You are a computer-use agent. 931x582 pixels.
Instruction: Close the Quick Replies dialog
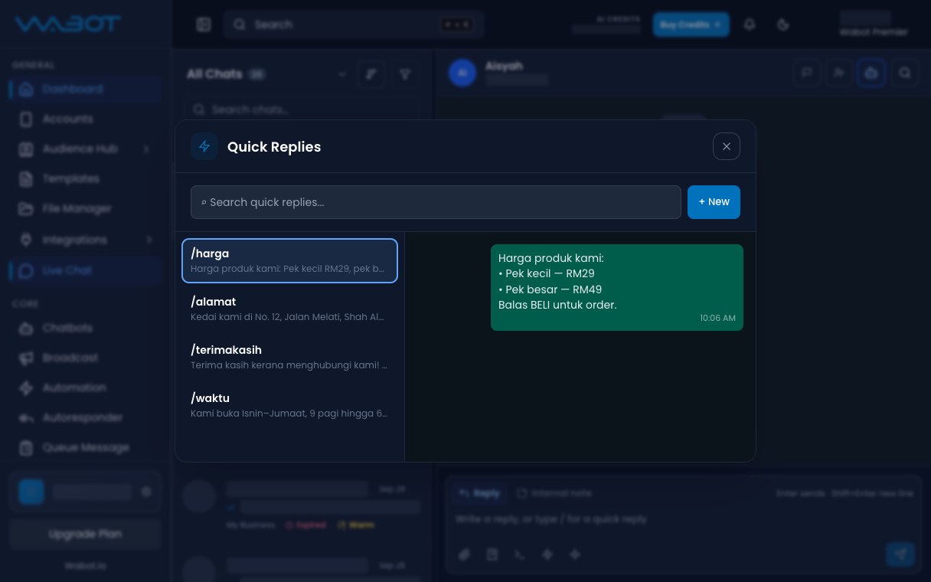726,146
